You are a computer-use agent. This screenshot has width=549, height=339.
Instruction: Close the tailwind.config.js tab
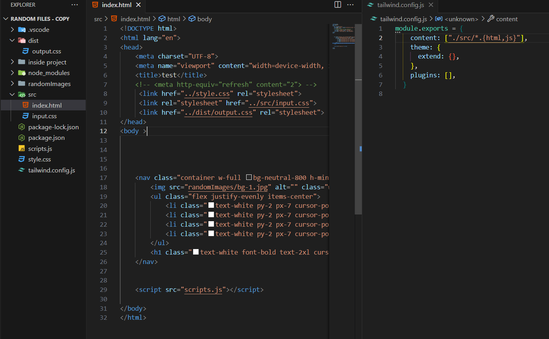coord(431,5)
